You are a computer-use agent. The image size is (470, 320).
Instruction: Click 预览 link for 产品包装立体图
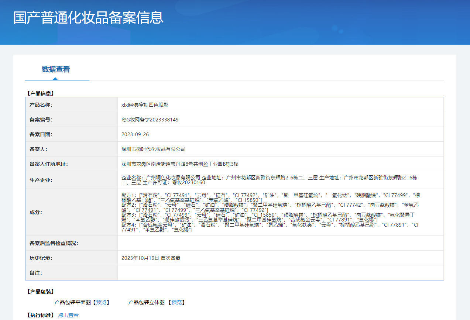(x=176, y=302)
